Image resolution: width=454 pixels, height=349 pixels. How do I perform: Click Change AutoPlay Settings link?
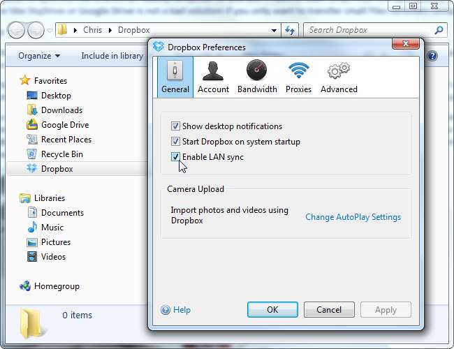pos(353,217)
